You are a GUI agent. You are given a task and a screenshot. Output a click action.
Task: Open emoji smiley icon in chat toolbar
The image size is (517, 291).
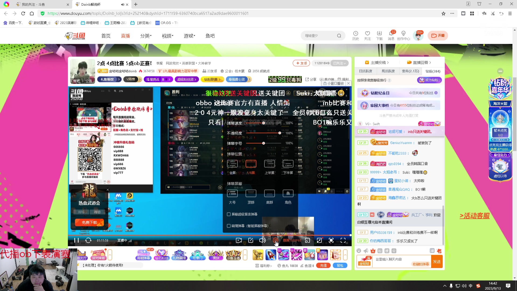(x=359, y=251)
